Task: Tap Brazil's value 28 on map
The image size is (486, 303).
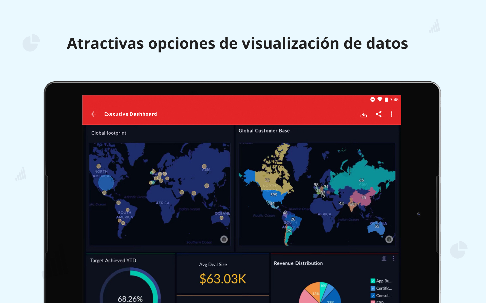Action: (293, 219)
